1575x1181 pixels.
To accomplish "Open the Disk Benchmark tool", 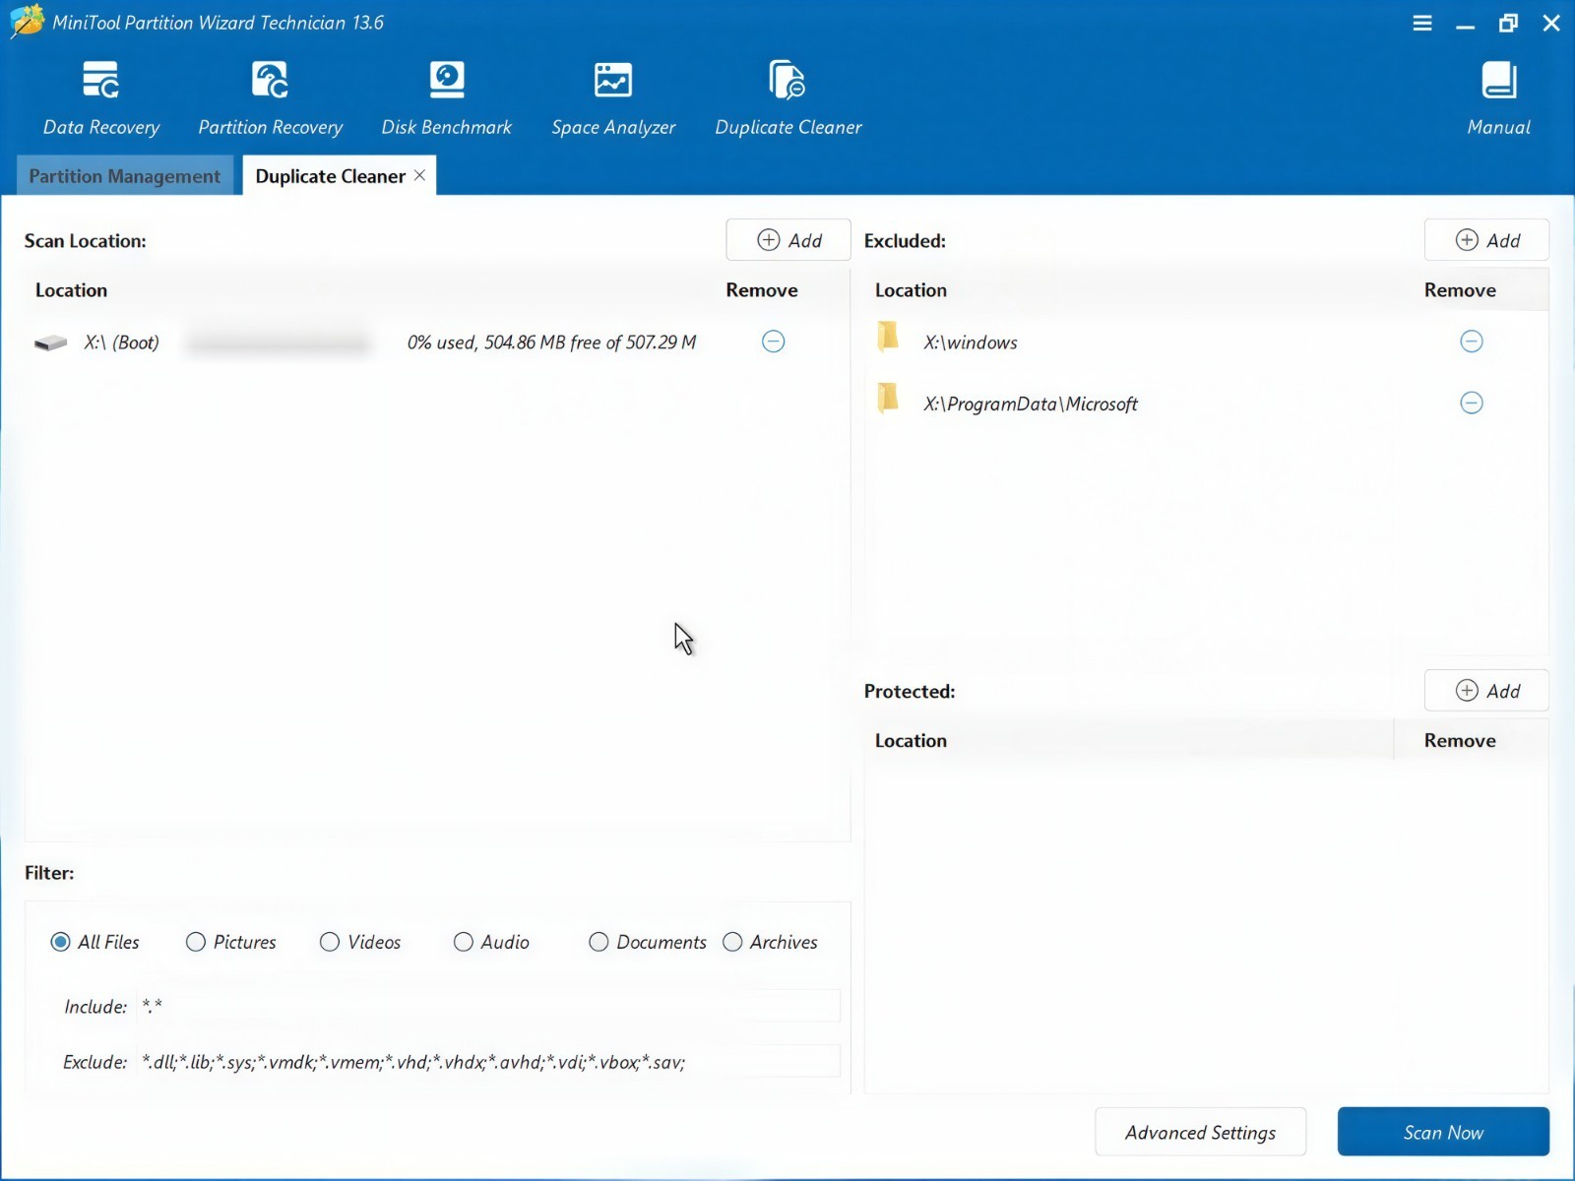I will (x=447, y=97).
